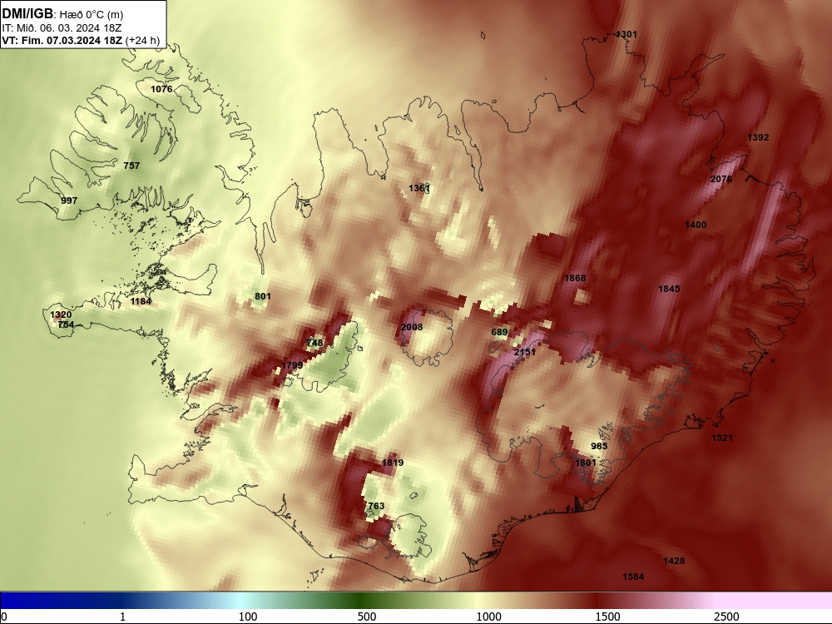This screenshot has width=832, height=624.
Task: Click the 2008 height value
Action: point(412,327)
